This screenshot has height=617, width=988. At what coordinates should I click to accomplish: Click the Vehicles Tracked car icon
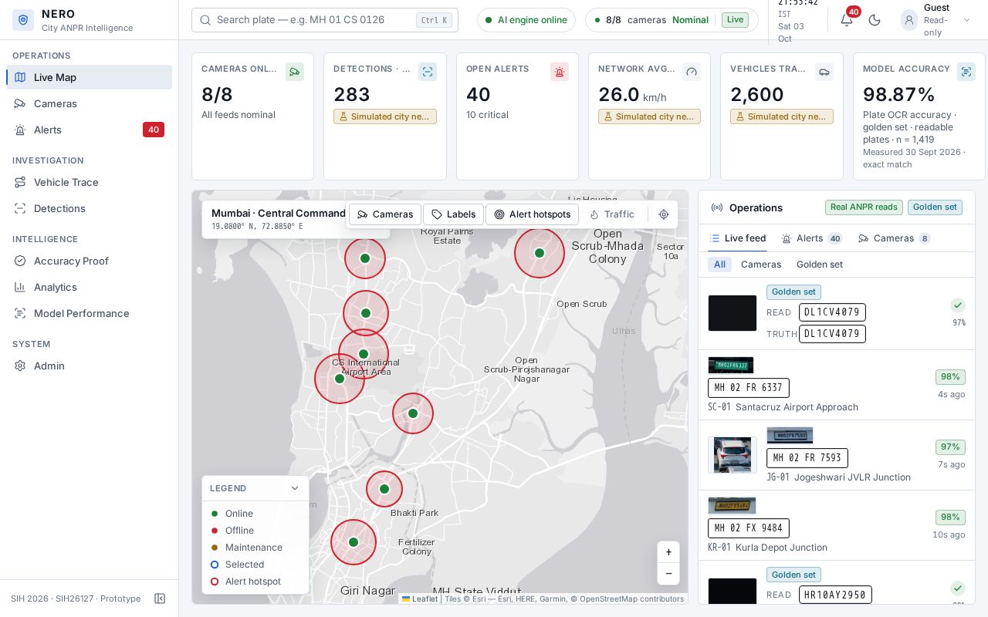point(824,72)
